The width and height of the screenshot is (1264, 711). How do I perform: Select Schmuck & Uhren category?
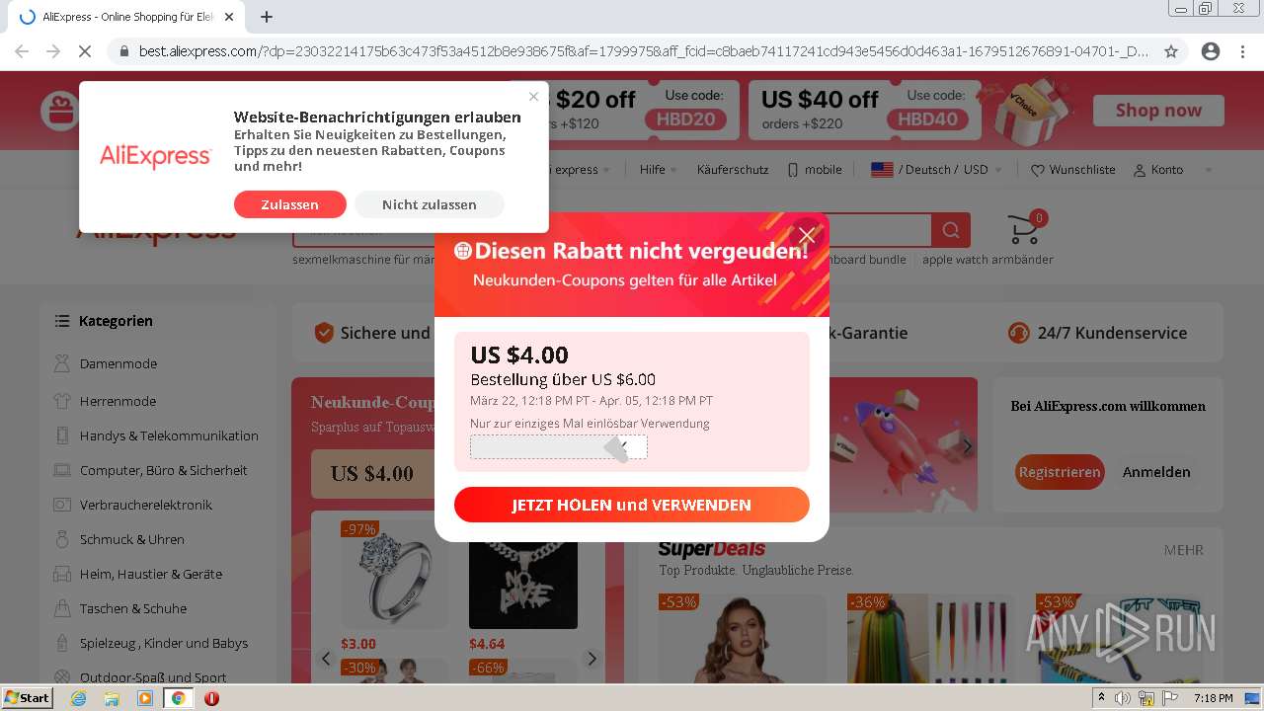132,539
